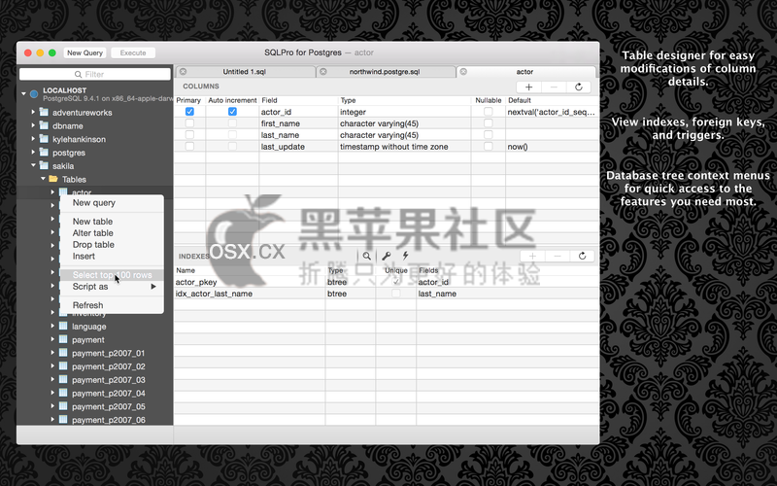
Task: Click the payment_p2007_03 table icon
Action: (63, 379)
